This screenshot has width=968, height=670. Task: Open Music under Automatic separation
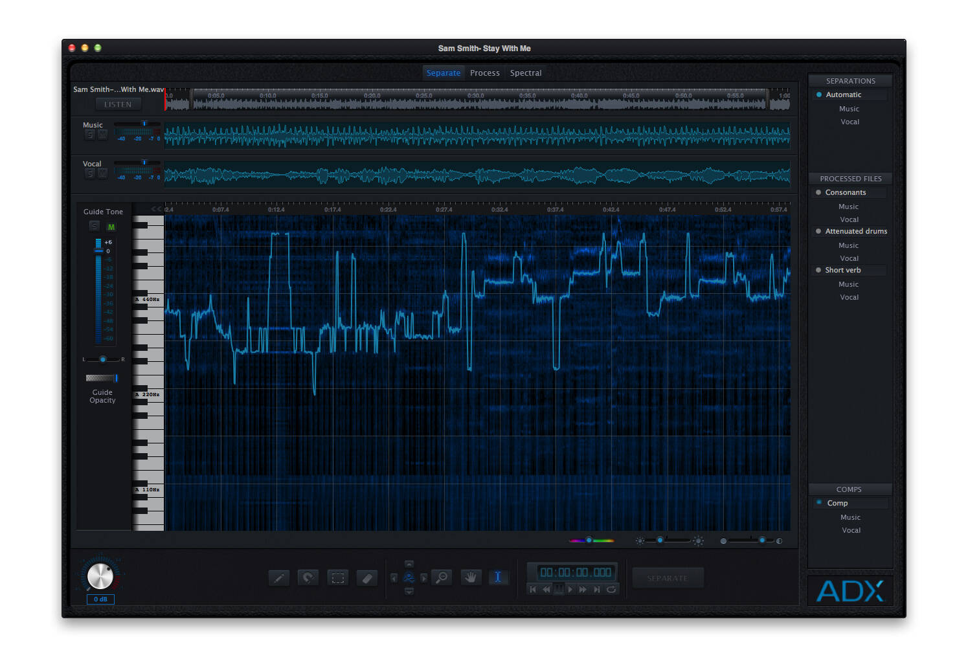point(850,109)
